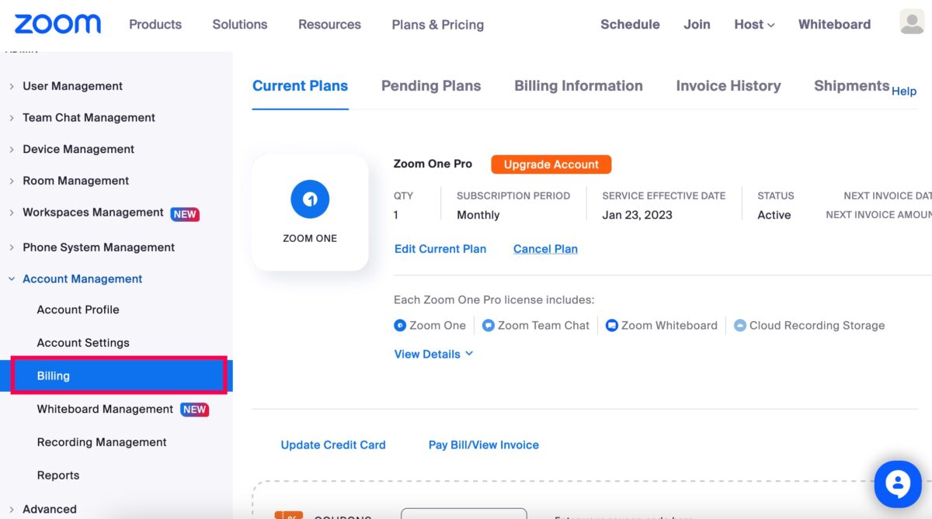Click the coupon code input field
The image size is (932, 519).
[464, 514]
